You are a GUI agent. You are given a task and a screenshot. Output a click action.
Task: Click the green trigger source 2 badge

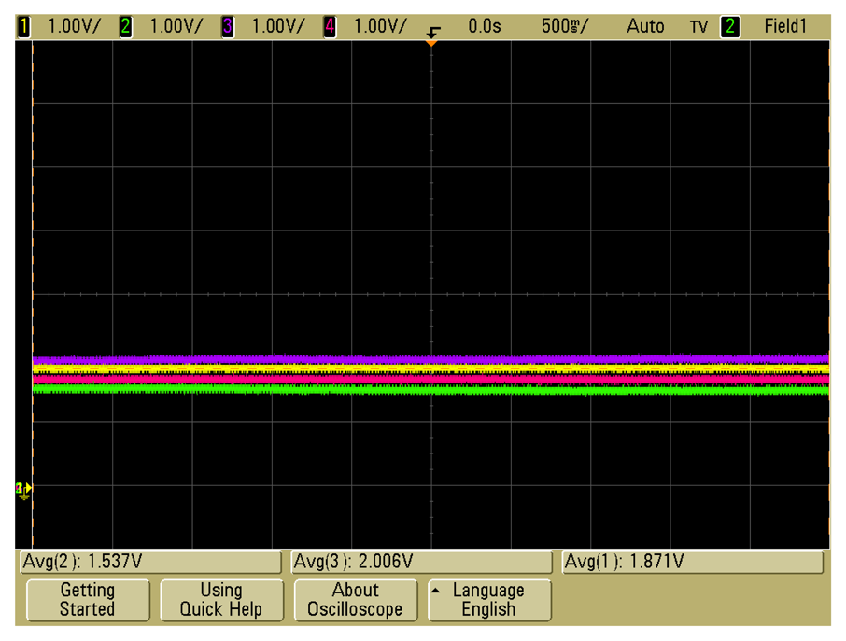(x=730, y=26)
